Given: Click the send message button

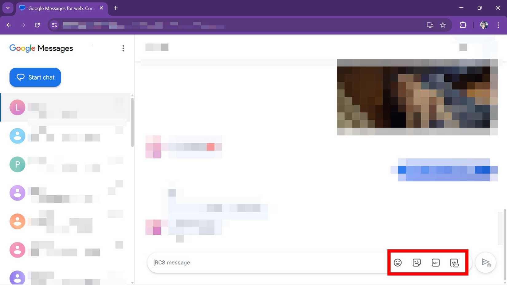Looking at the screenshot, I should pyautogui.click(x=485, y=263).
